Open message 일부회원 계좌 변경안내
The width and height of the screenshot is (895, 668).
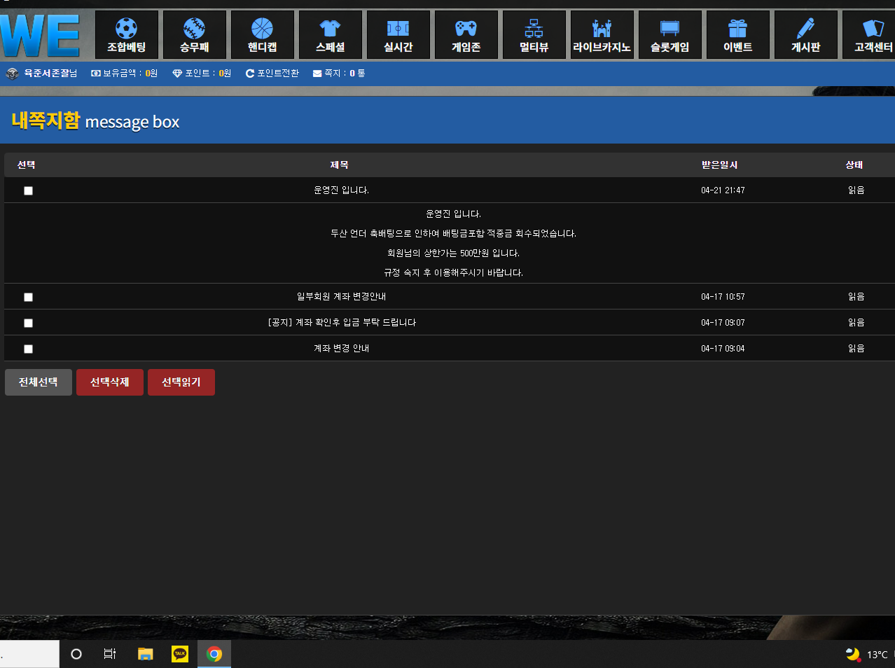click(x=341, y=297)
